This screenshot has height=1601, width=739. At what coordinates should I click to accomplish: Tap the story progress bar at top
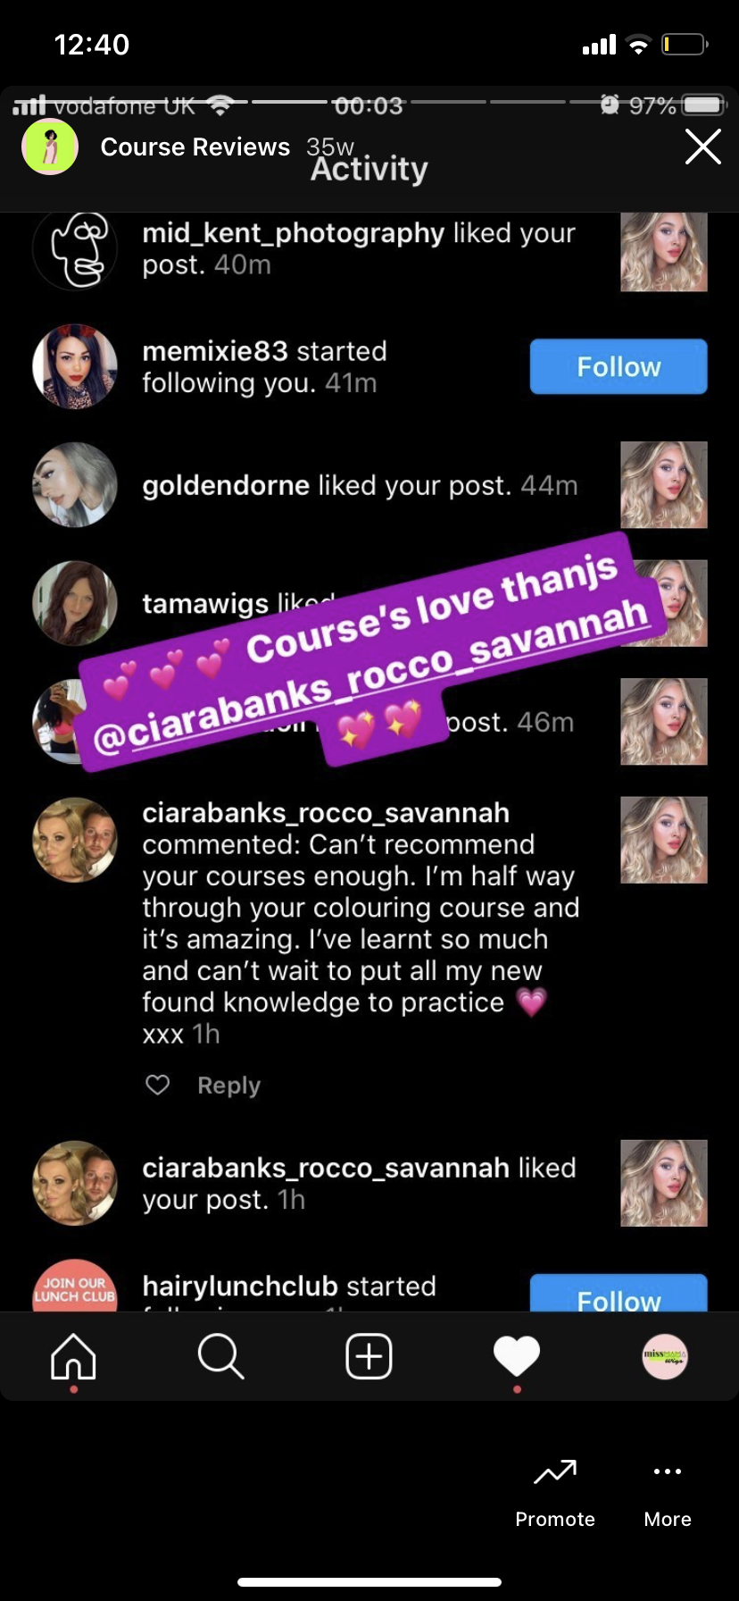(369, 102)
